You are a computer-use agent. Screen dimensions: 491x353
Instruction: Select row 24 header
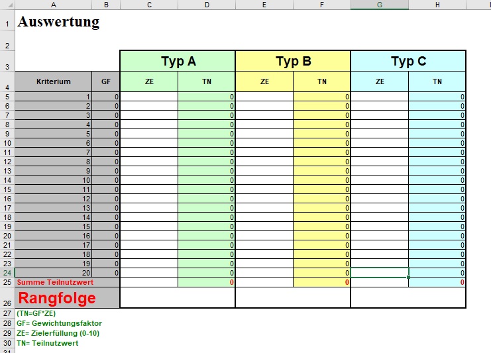coord(7,273)
